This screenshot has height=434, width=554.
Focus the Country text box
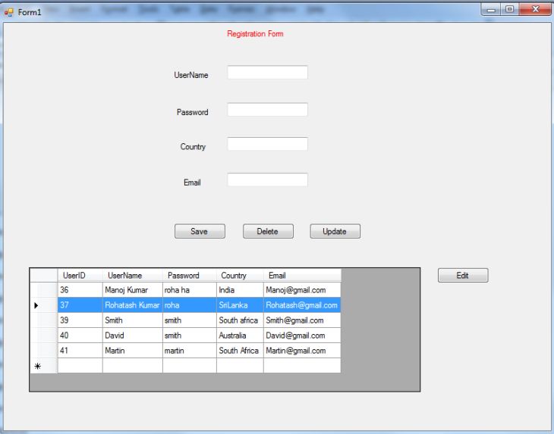267,144
